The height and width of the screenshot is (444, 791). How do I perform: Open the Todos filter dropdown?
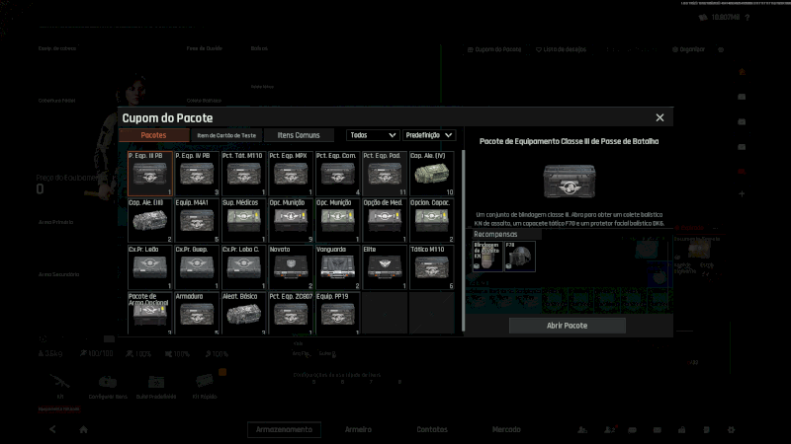click(373, 135)
